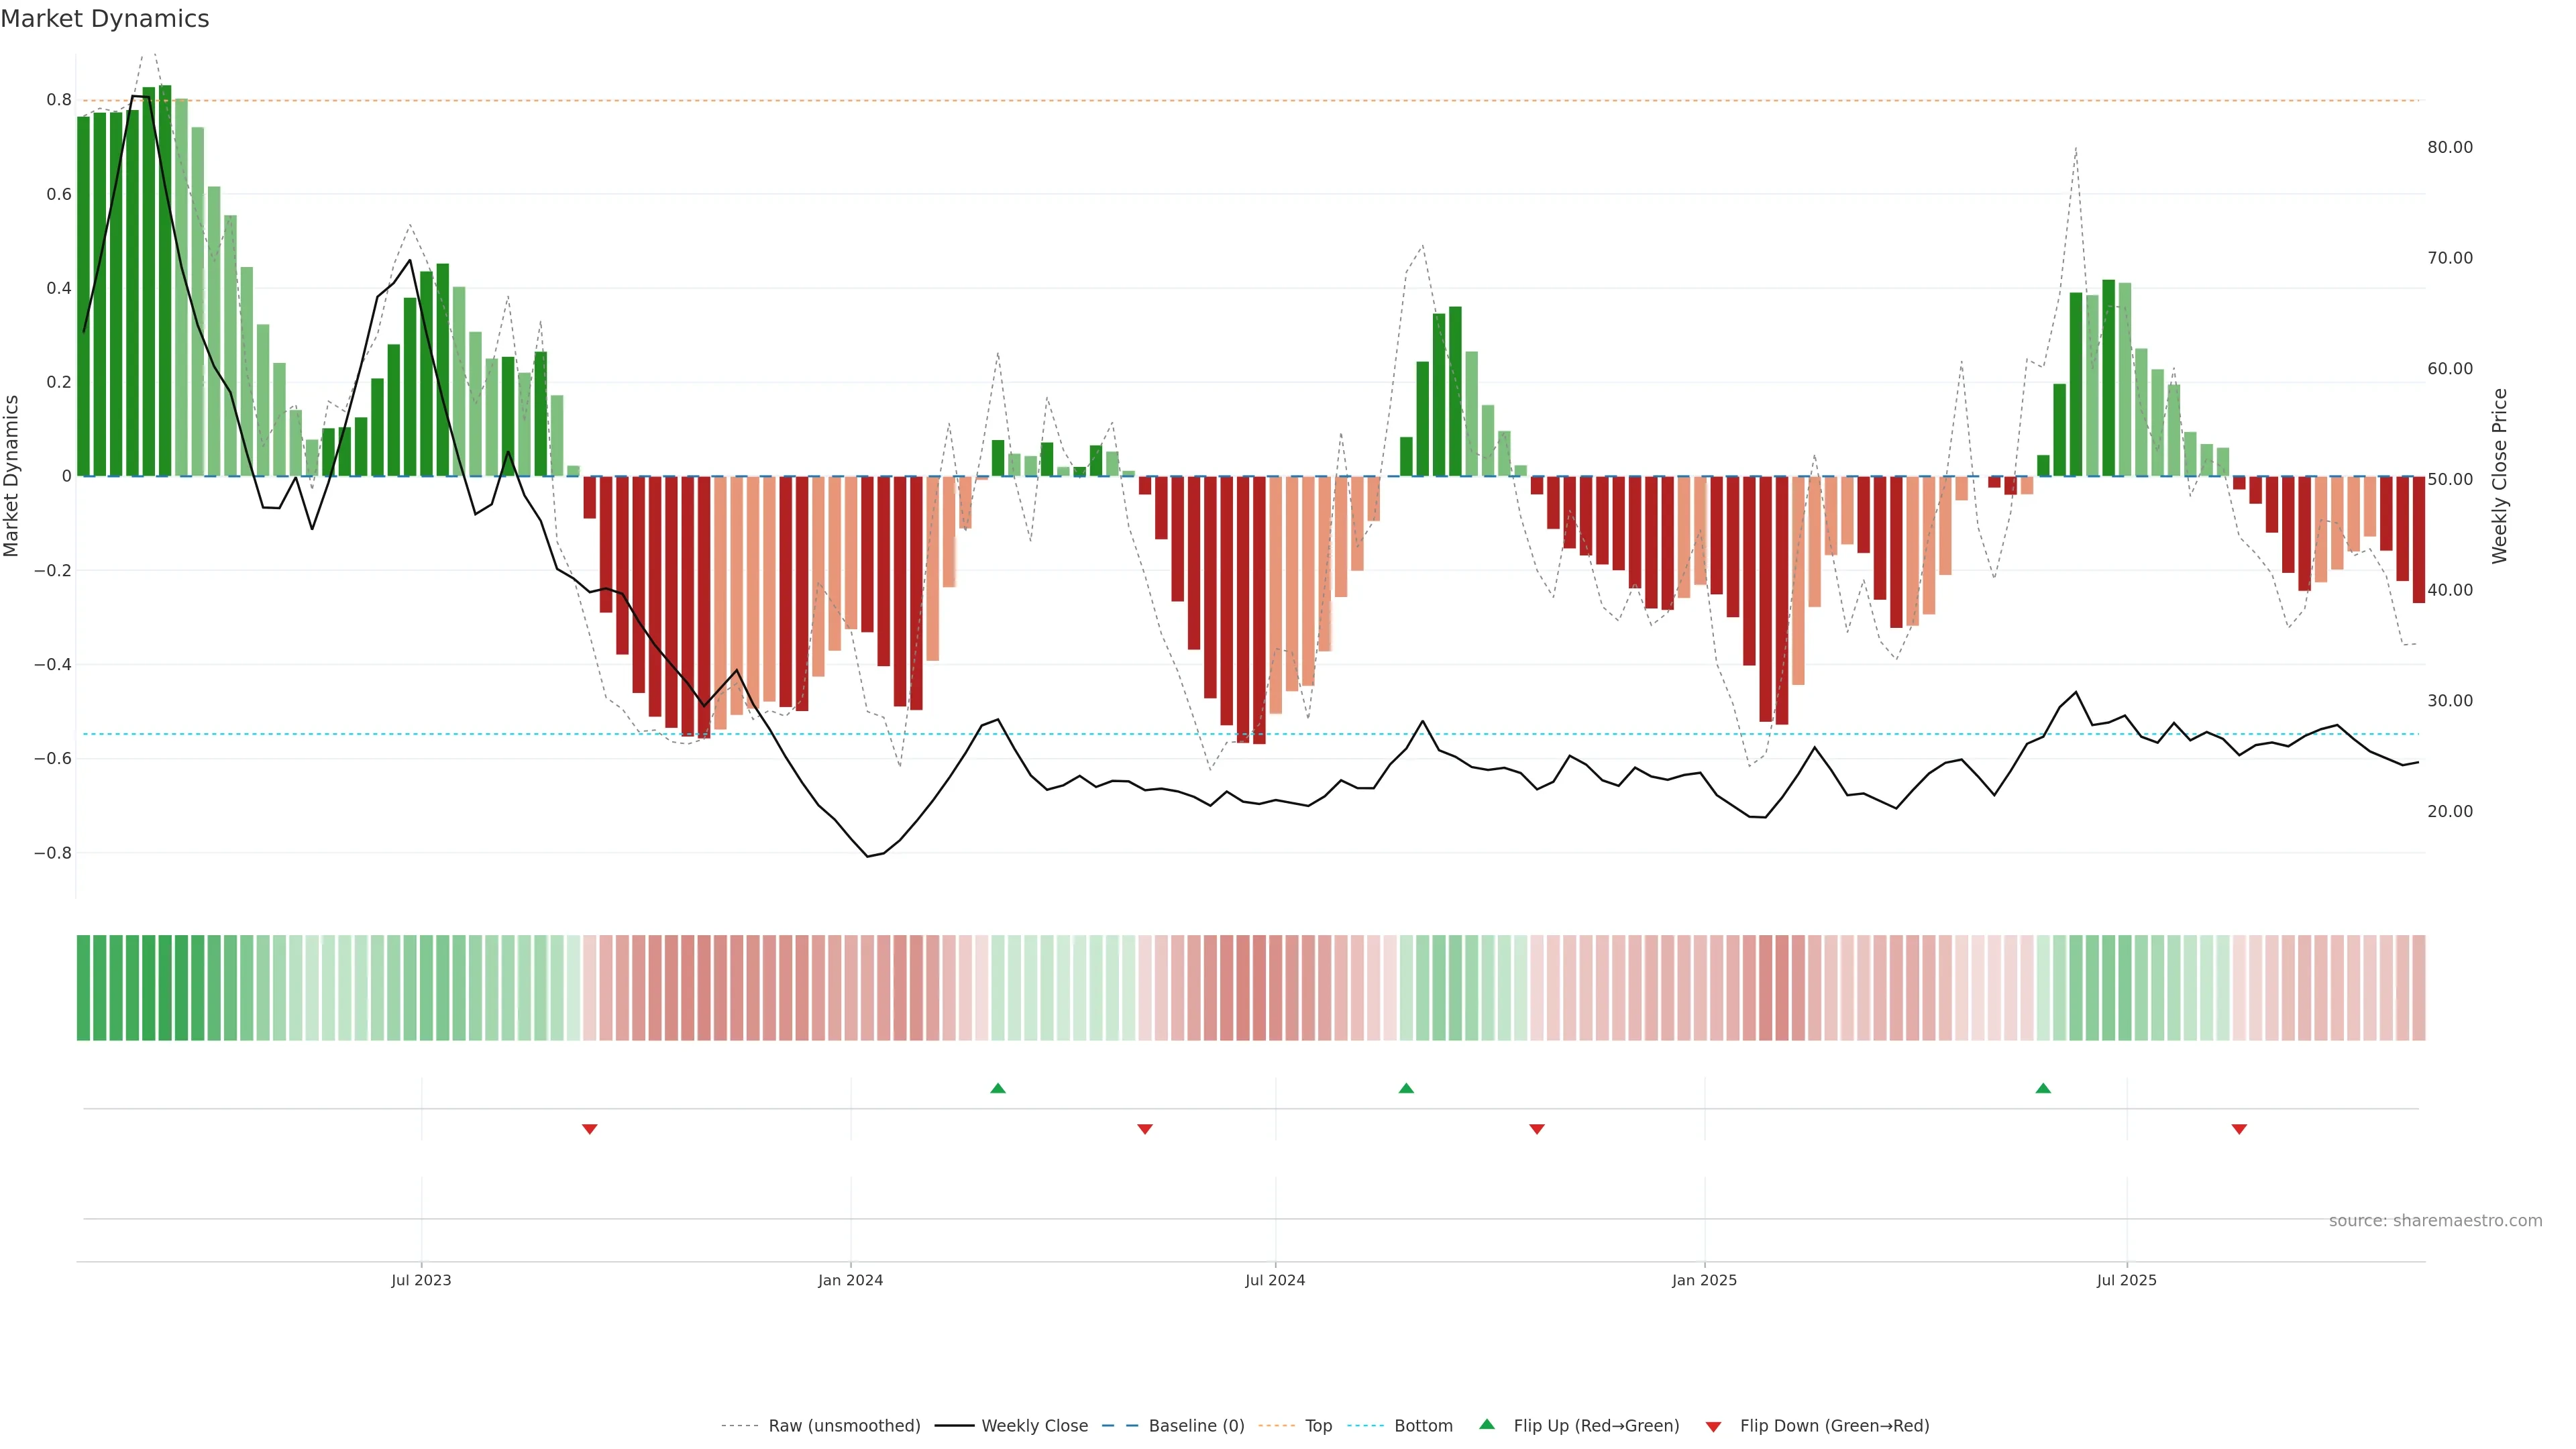Click the red flip-down marker after Jul 2025
Viewport: 2576px width, 1449px height.
tap(2239, 1129)
